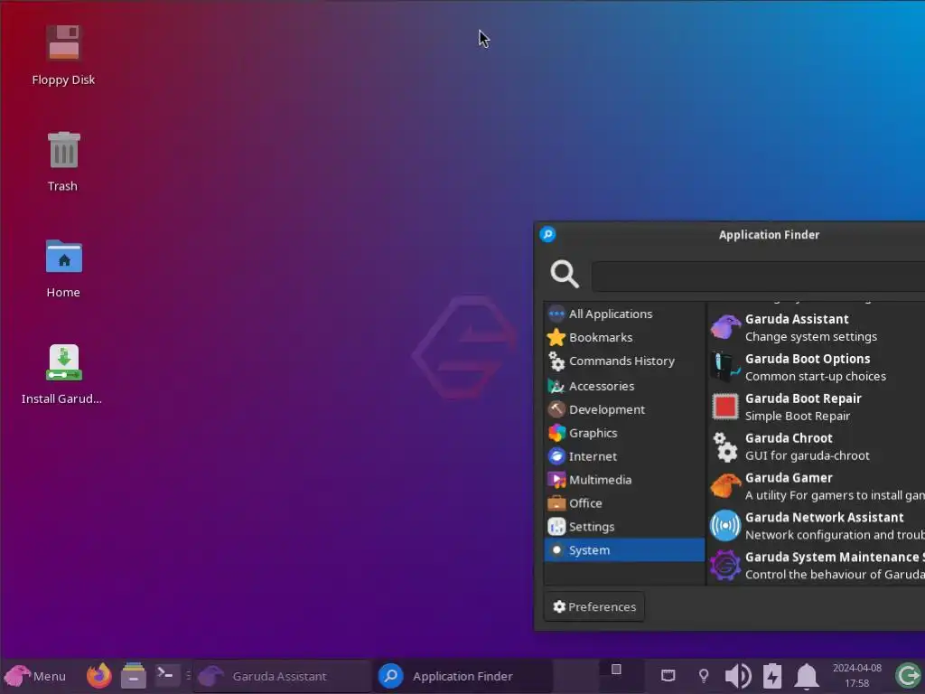Image resolution: width=925 pixels, height=694 pixels.
Task: Click the Garuda Assistant eagle icon
Action: pyautogui.click(x=725, y=327)
